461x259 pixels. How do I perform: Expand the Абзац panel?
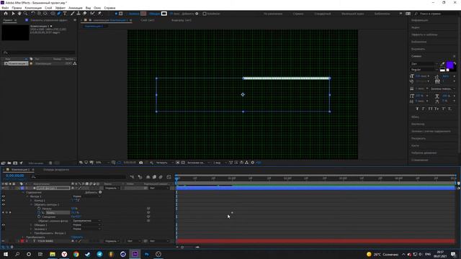coord(415,117)
